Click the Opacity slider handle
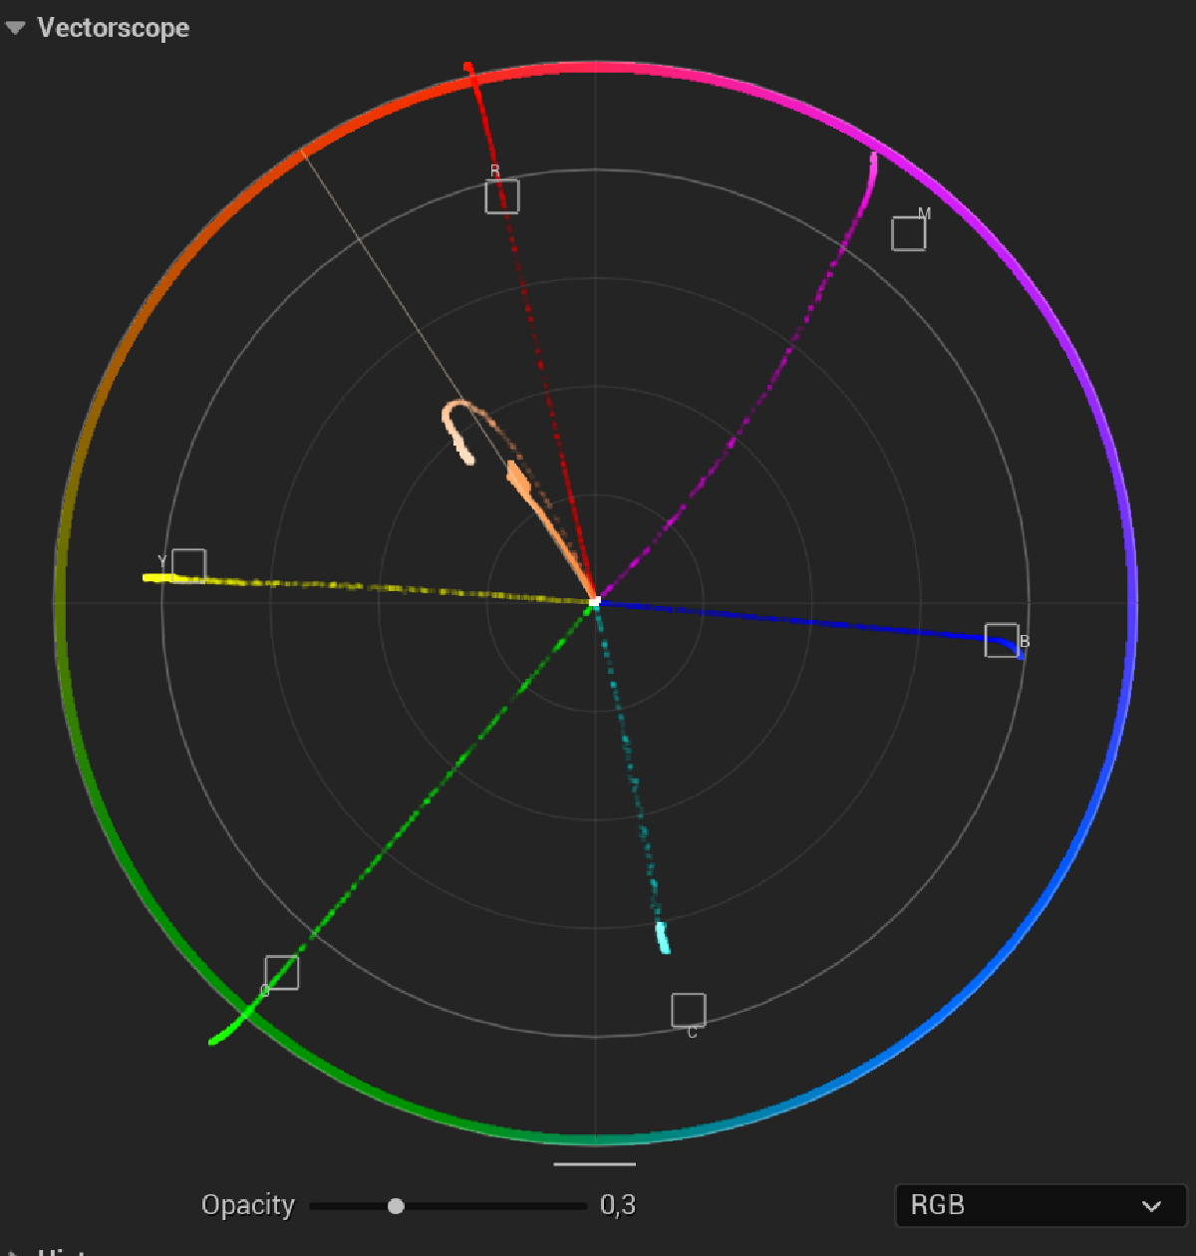Image resolution: width=1196 pixels, height=1256 pixels. coord(396,1206)
